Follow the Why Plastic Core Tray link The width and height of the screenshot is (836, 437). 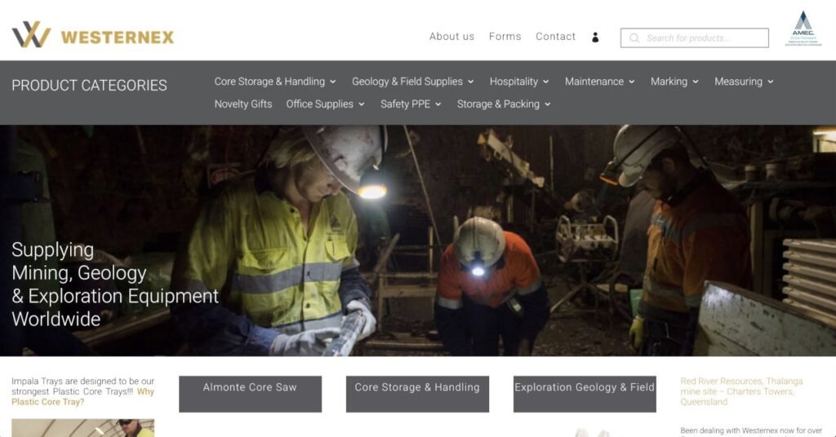click(82, 397)
